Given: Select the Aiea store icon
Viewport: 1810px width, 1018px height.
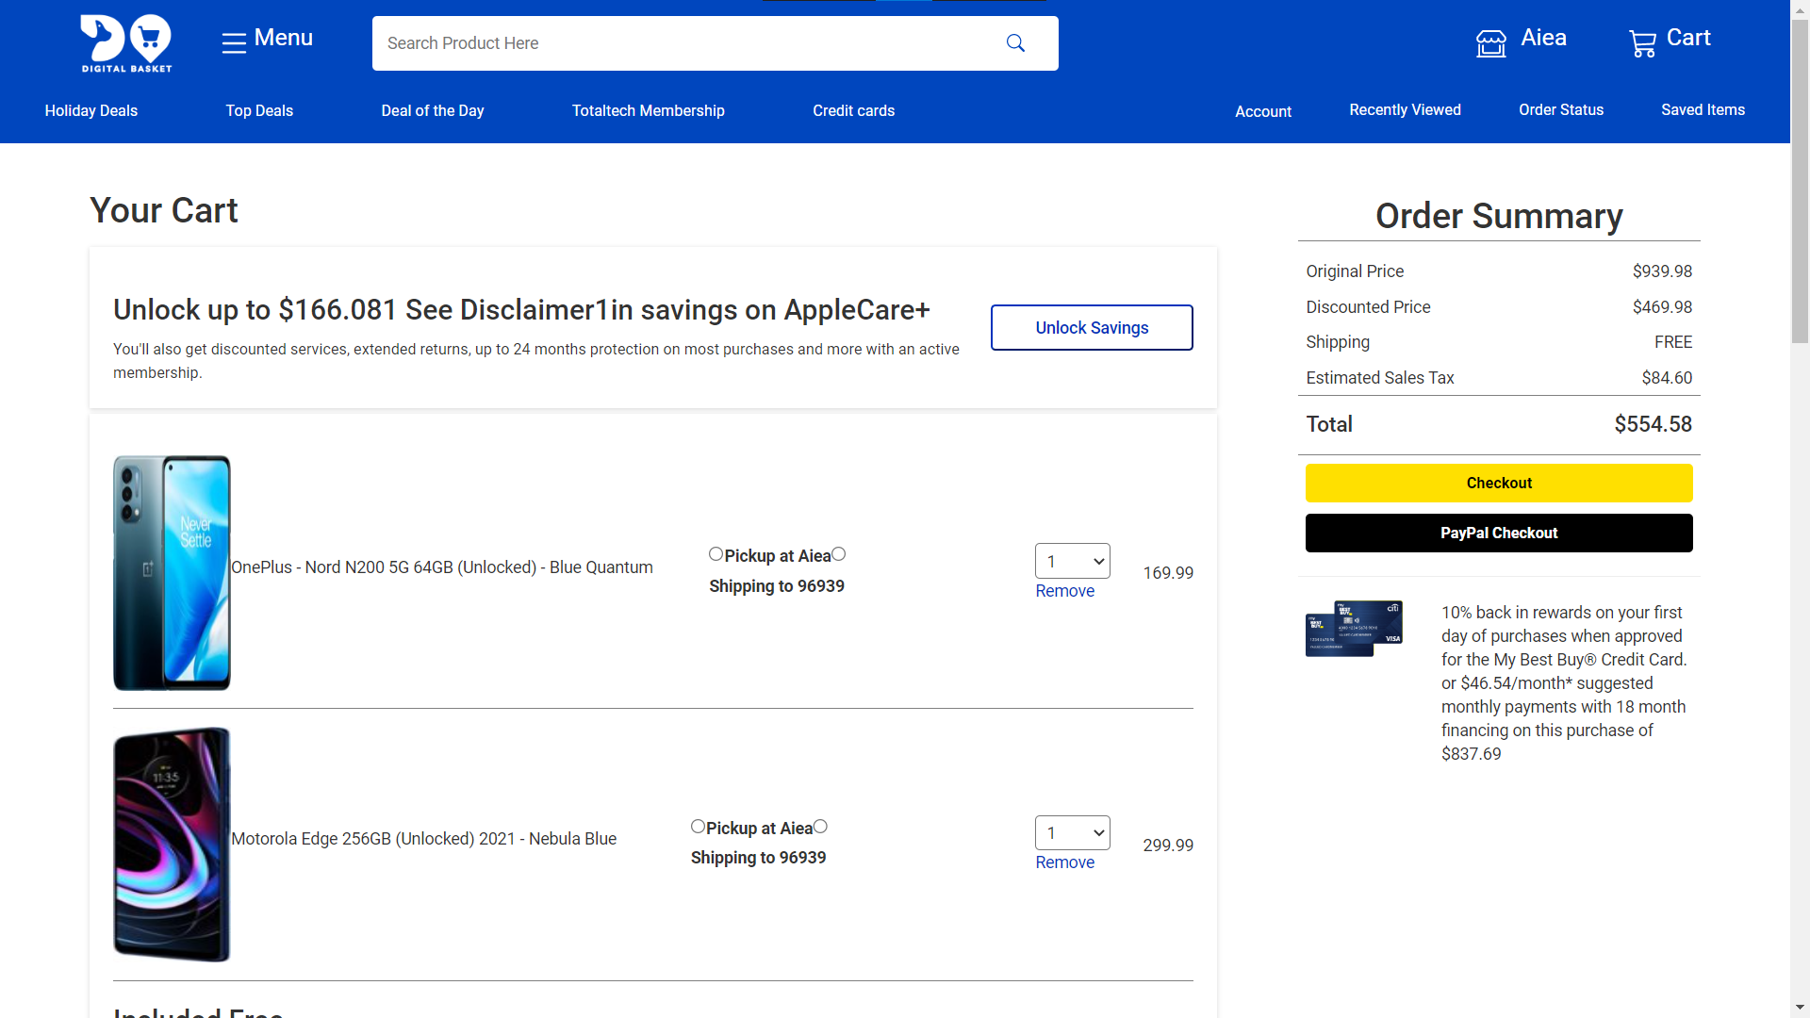Looking at the screenshot, I should pyautogui.click(x=1491, y=43).
